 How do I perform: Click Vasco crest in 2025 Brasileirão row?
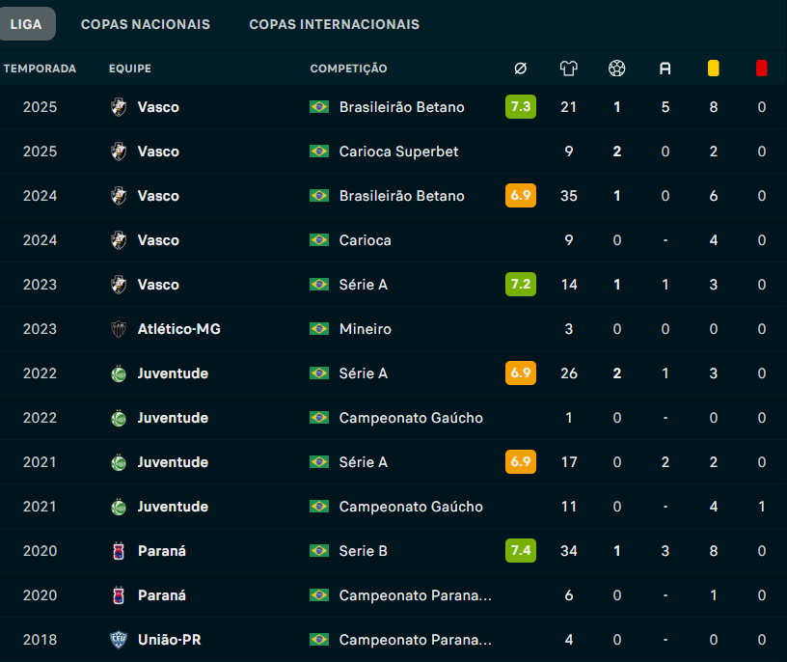pyautogui.click(x=119, y=107)
